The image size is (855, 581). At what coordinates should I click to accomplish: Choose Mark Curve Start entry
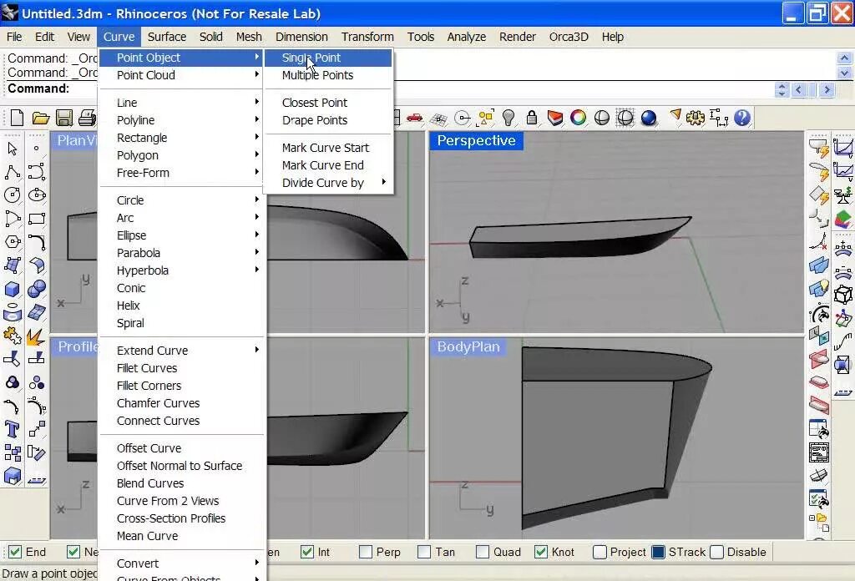pos(328,148)
